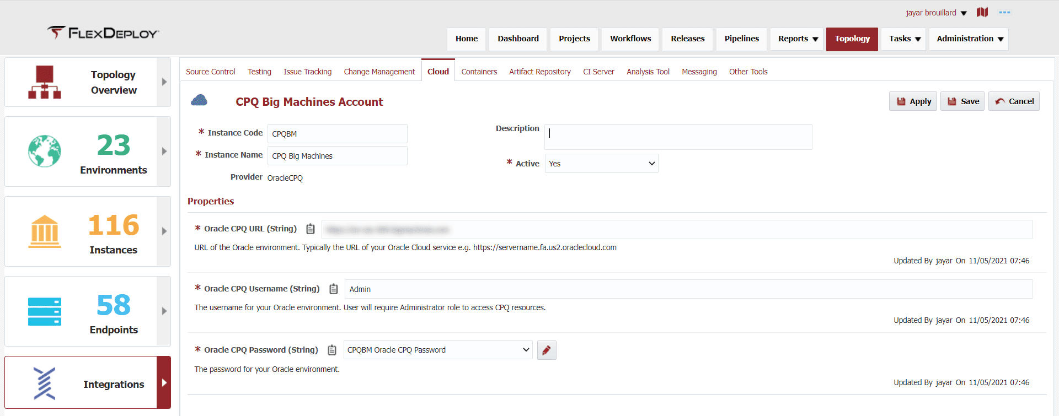
Task: Switch to the Change Management tab
Action: point(379,72)
